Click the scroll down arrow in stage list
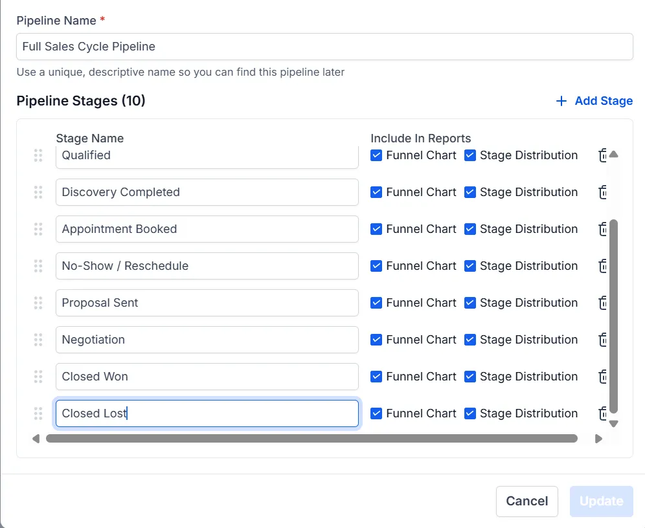This screenshot has width=645, height=528. coord(614,424)
